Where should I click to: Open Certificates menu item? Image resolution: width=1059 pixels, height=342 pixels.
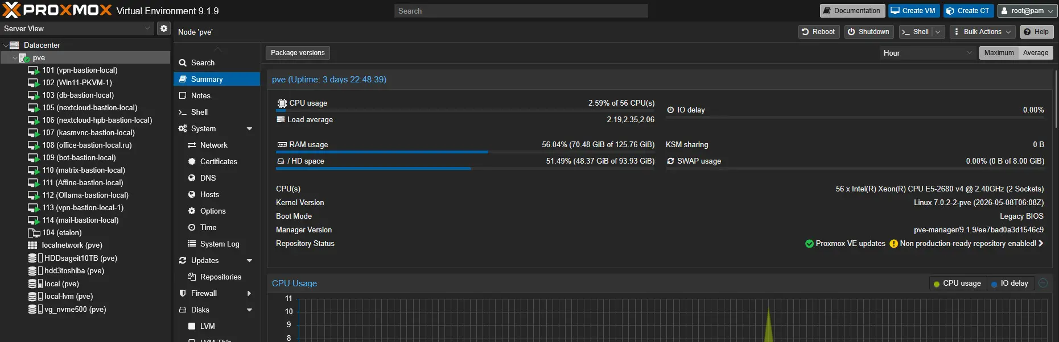click(216, 161)
